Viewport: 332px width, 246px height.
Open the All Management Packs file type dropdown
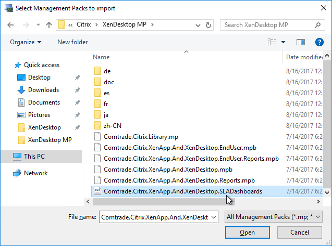[273, 217]
